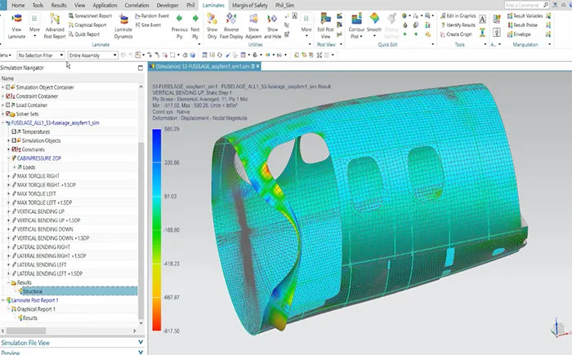Go to the Previous Ply
This screenshot has height=355, width=572.
179,26
